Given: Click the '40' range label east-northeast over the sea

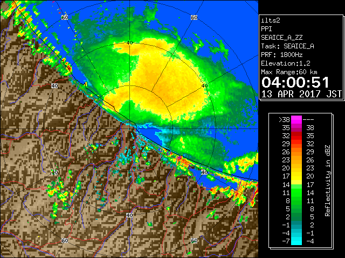Looking at the screenshot, I should tap(205, 86).
